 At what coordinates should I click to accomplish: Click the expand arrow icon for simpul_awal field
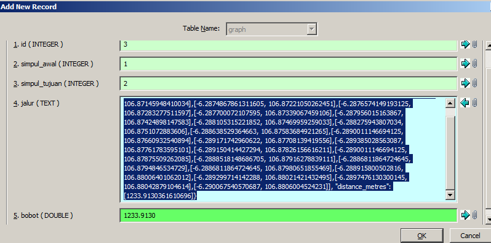tap(465, 64)
